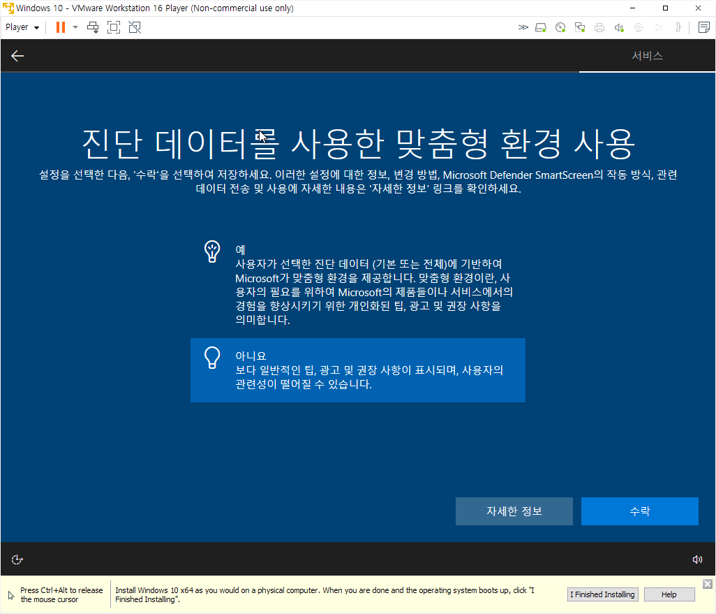This screenshot has height=614, width=716.
Task: Click the network adapter device icon
Action: pyautogui.click(x=580, y=27)
